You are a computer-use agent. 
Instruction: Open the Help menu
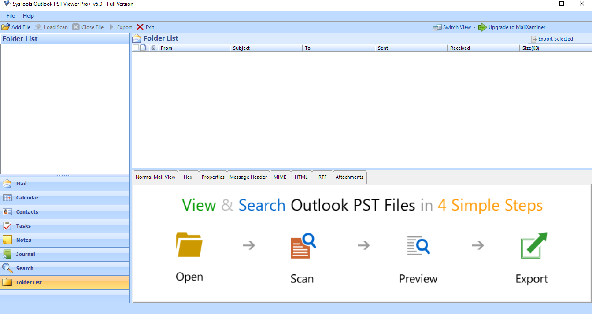[x=28, y=16]
